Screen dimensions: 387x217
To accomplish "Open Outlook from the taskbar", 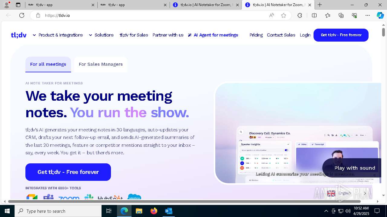I will tap(169, 211).
